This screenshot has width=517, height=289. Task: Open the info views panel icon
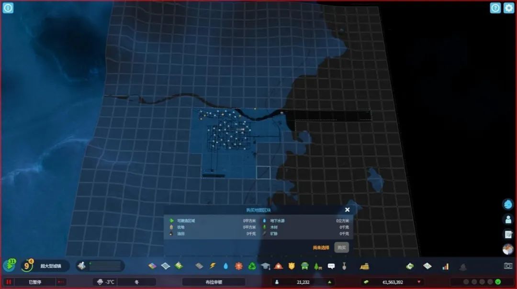click(x=8, y=8)
